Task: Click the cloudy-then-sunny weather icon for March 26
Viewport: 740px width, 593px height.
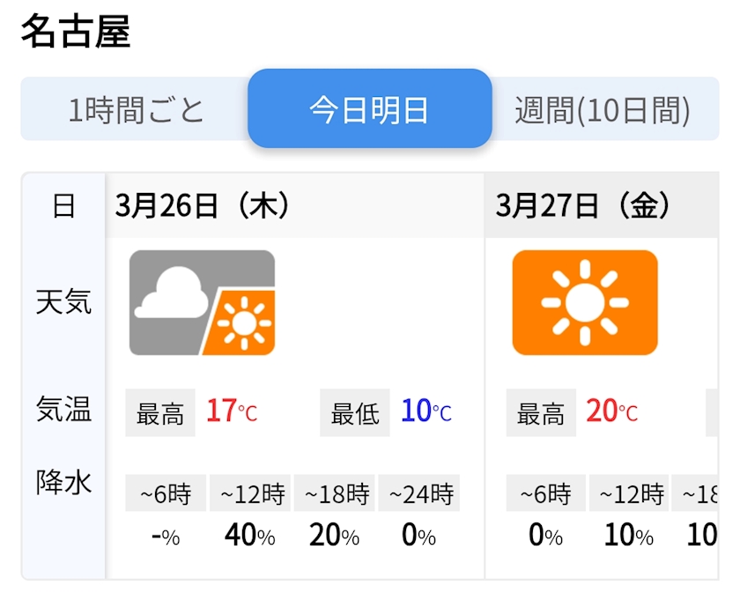Action: pyautogui.click(x=202, y=303)
